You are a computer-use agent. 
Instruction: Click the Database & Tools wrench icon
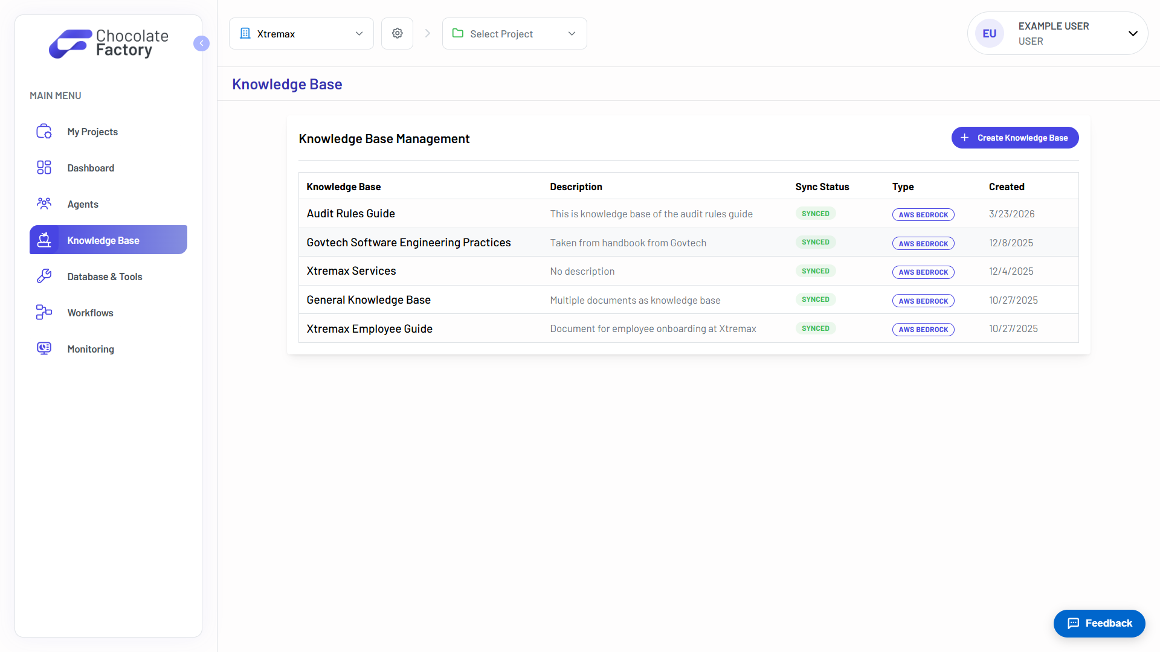click(44, 276)
